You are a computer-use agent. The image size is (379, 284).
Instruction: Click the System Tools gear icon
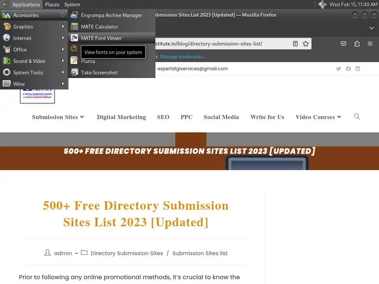pos(7,72)
